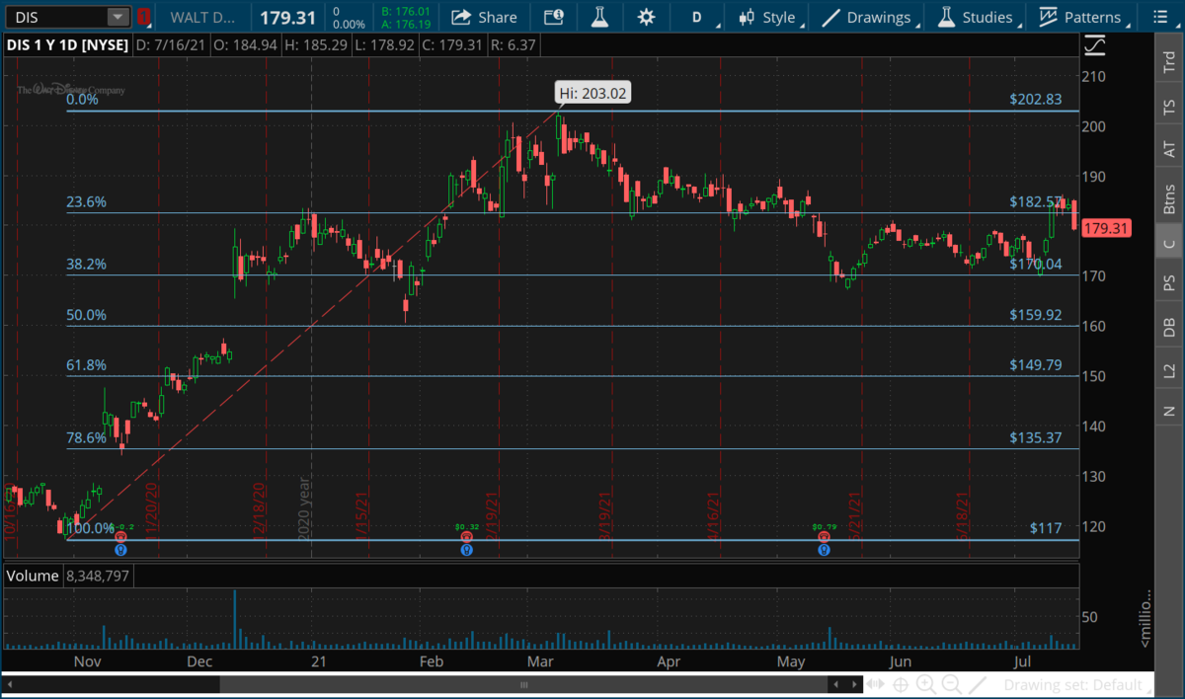1185x699 pixels.
Task: Open the PS sidebar tab
Action: click(1169, 282)
